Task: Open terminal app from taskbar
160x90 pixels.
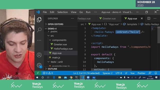Action: [77, 77]
